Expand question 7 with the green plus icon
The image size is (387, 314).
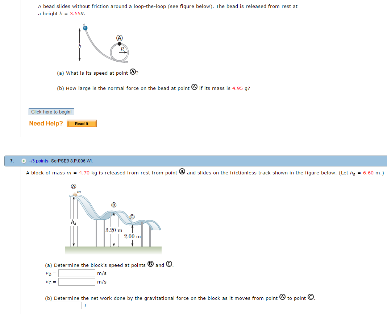(x=24, y=161)
